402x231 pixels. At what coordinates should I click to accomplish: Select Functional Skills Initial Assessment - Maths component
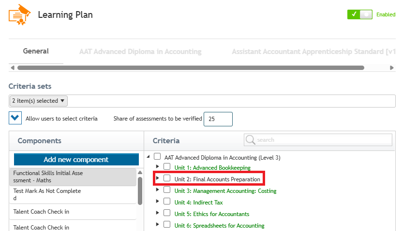[73, 177]
